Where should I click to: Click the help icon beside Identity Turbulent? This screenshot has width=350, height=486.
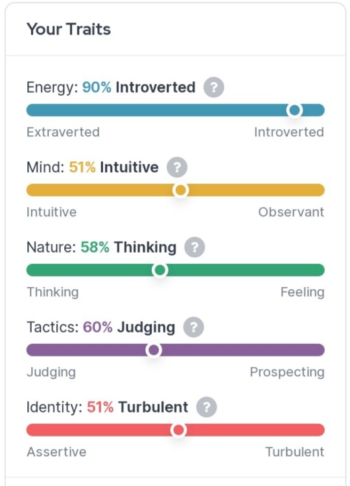(207, 407)
